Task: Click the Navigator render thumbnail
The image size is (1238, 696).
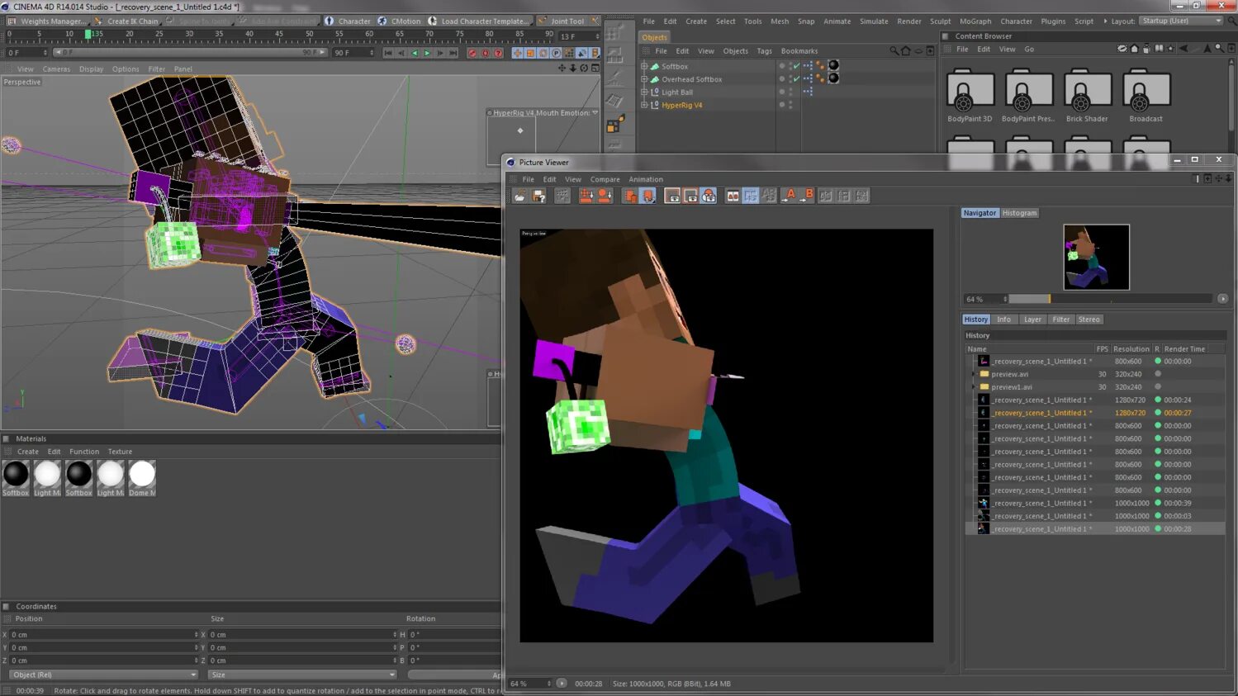Action: click(x=1096, y=257)
